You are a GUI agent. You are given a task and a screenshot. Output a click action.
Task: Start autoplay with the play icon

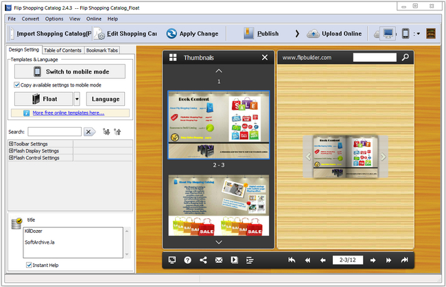(234, 260)
